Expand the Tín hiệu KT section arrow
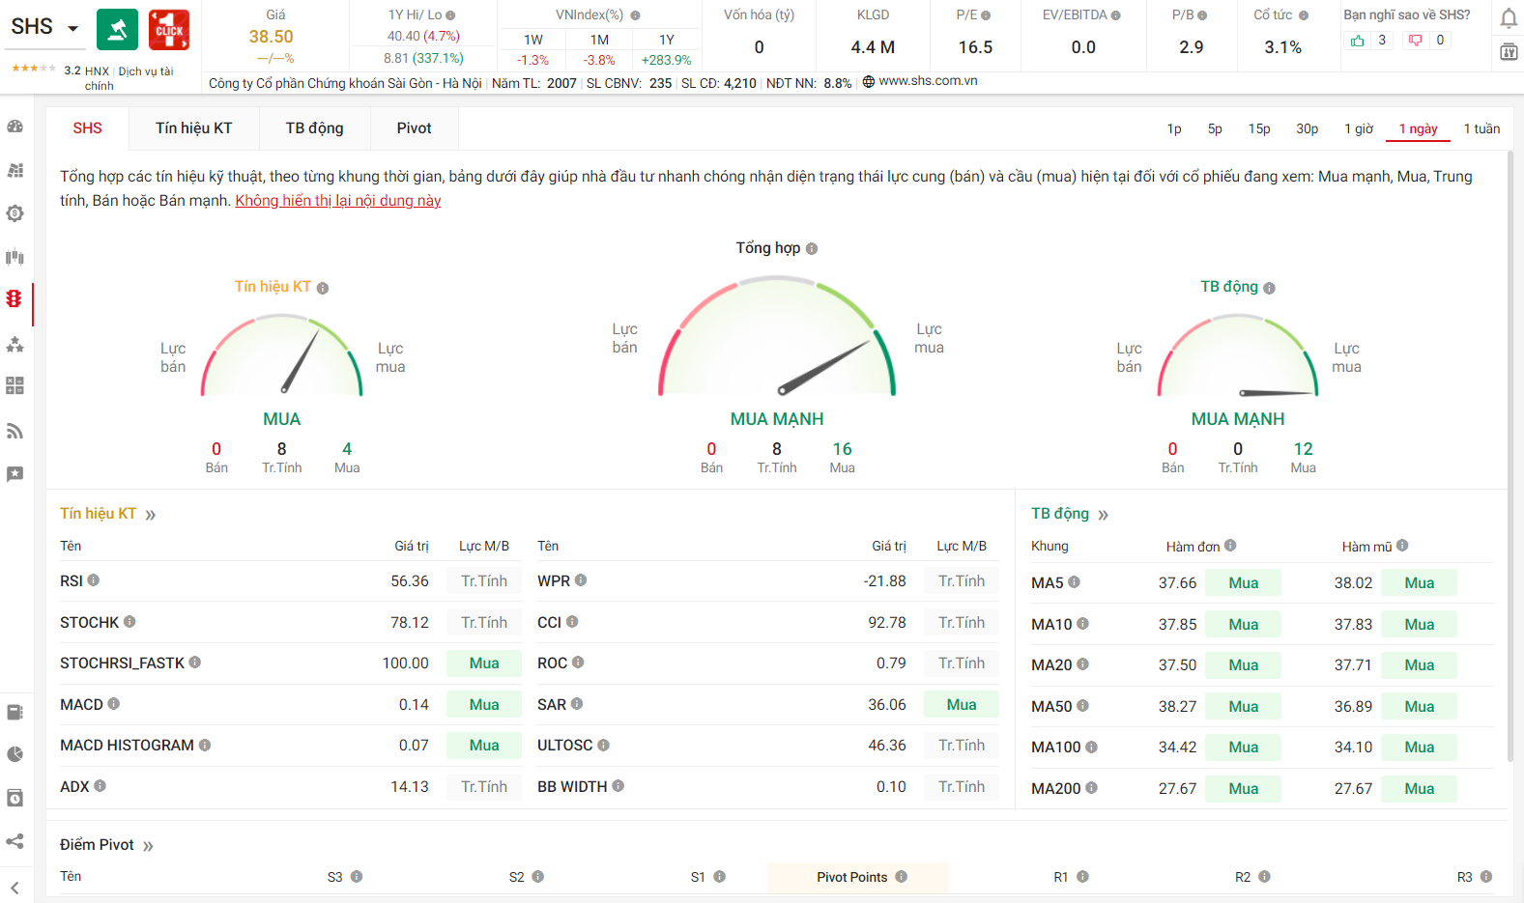The width and height of the screenshot is (1524, 903). point(151,515)
